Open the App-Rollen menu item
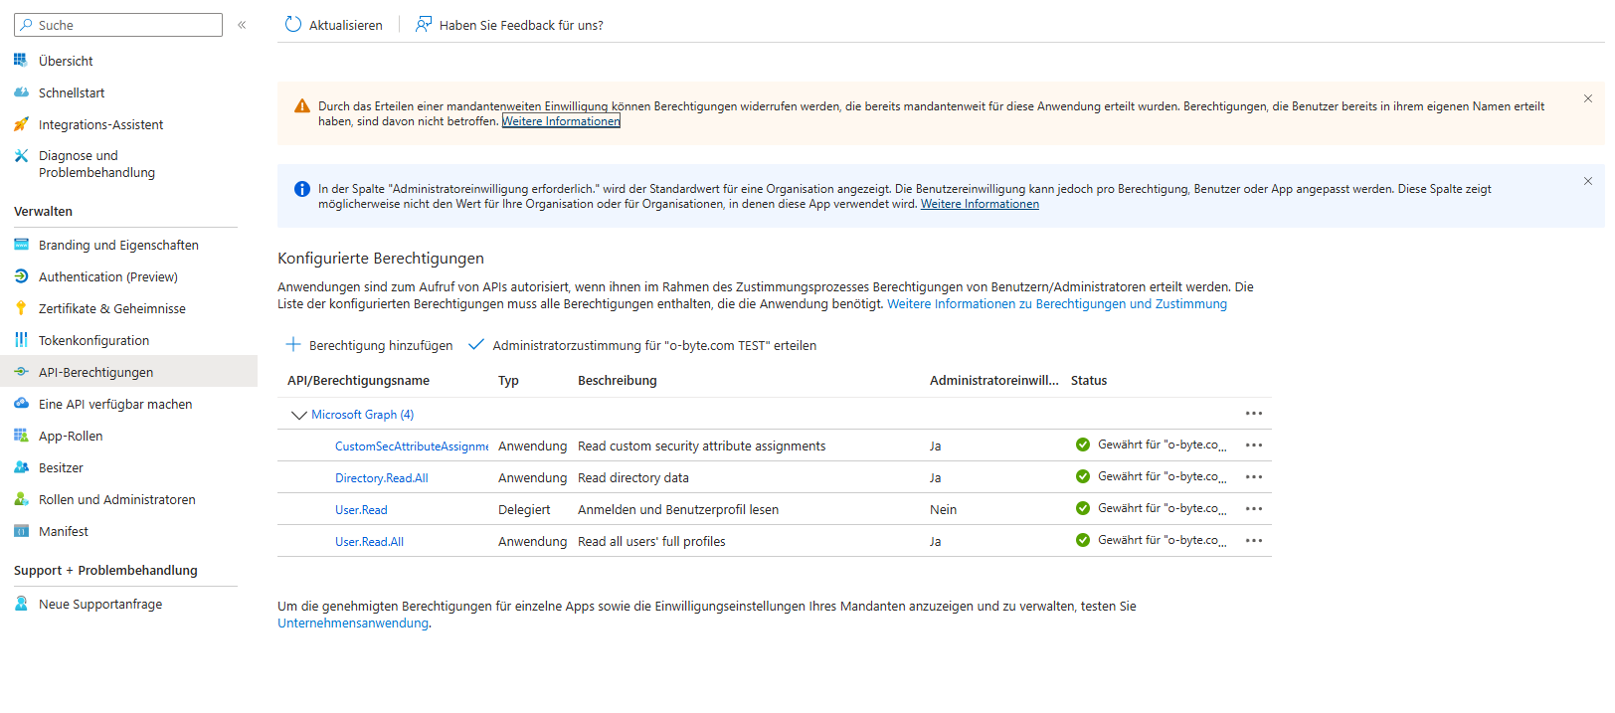Screen dimensions: 1615x713 pyautogui.click(x=71, y=437)
